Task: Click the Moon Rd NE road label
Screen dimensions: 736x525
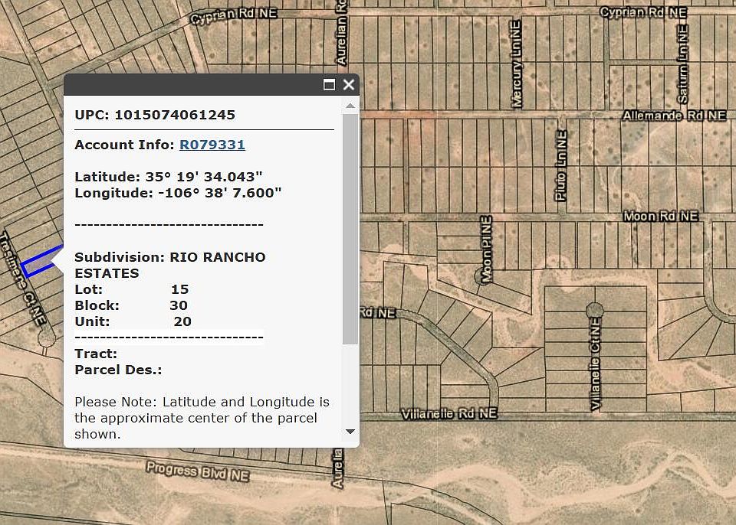Action: 660,217
